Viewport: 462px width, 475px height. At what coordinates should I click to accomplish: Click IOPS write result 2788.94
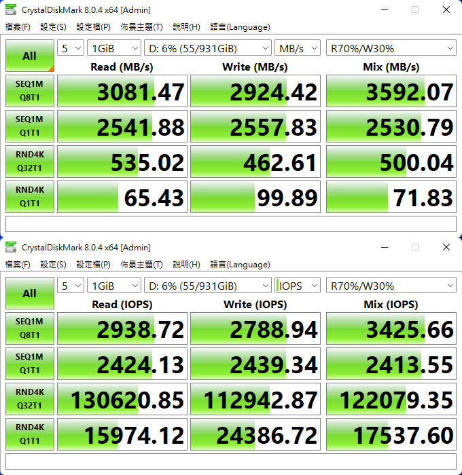pos(255,328)
